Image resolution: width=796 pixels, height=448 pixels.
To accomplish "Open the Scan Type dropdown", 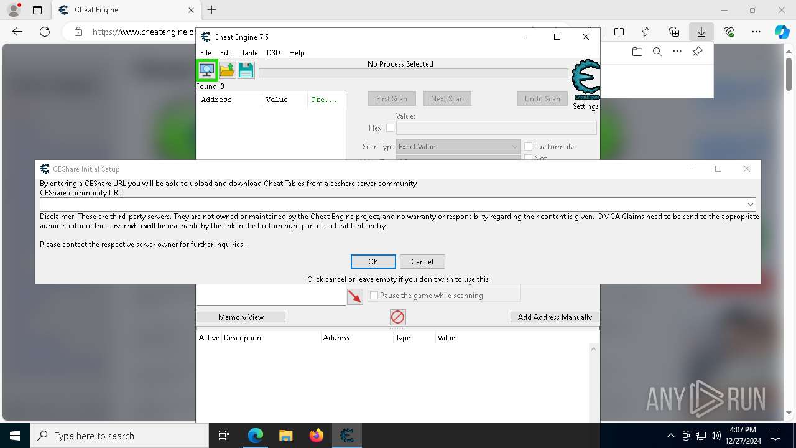I will click(458, 147).
